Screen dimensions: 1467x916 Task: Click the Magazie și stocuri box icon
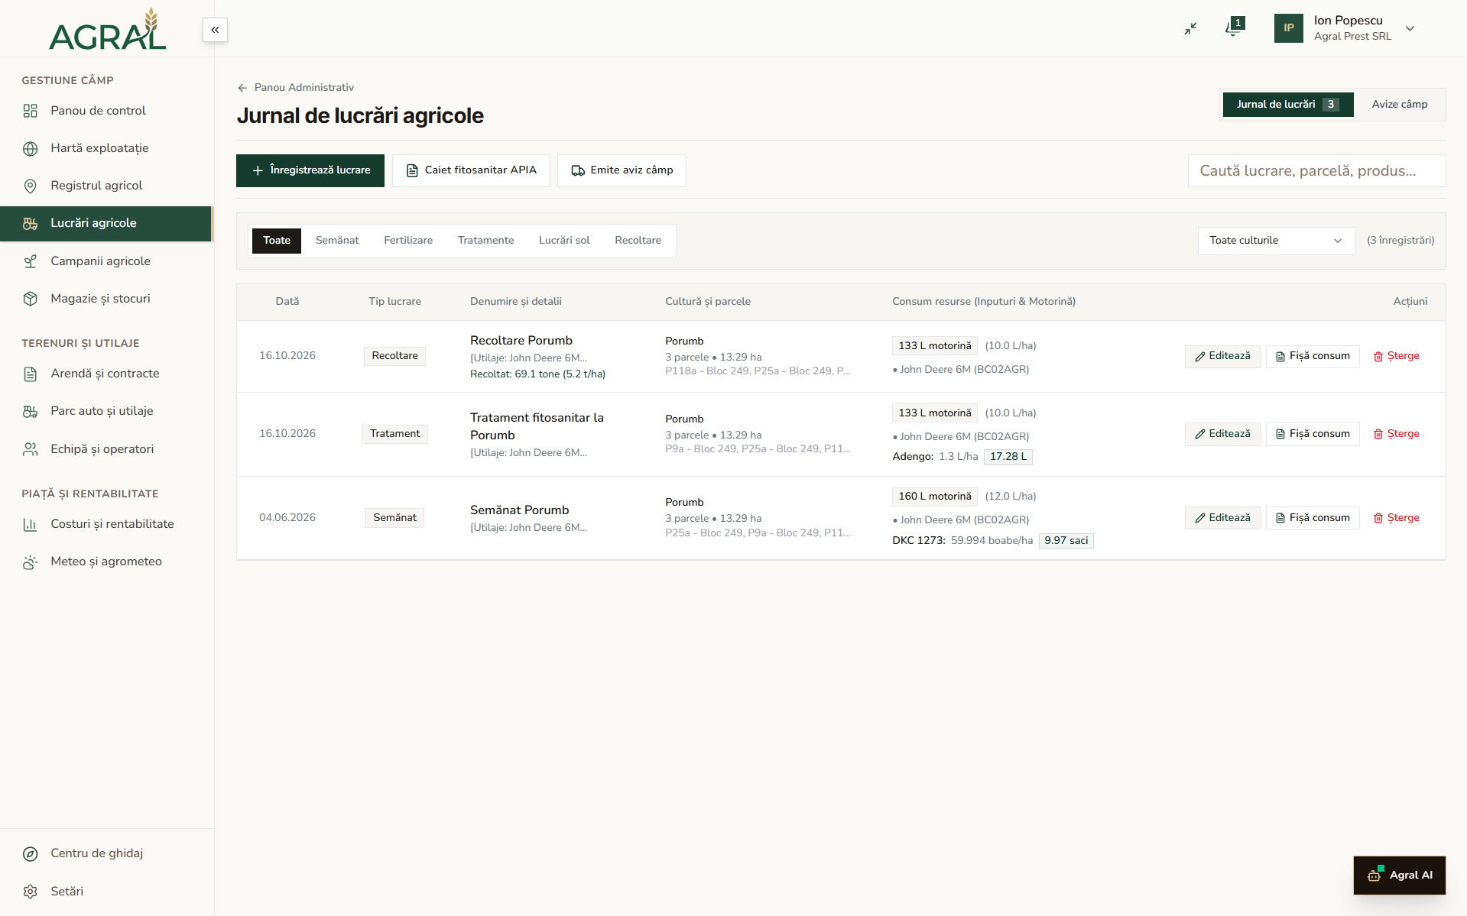coord(31,299)
